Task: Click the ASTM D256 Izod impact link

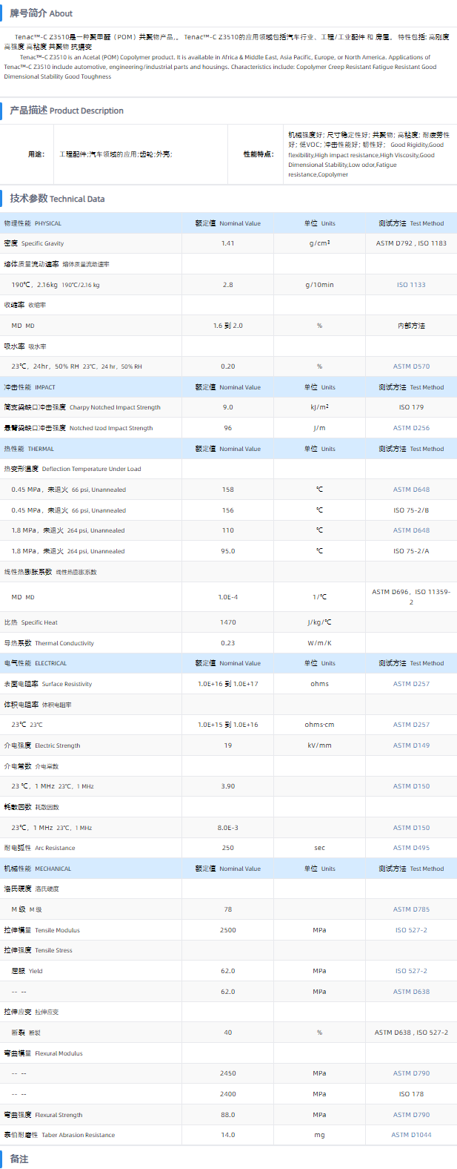Action: (411, 428)
